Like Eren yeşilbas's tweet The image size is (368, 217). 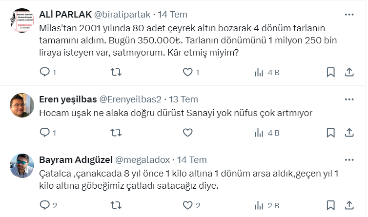[x=188, y=132]
